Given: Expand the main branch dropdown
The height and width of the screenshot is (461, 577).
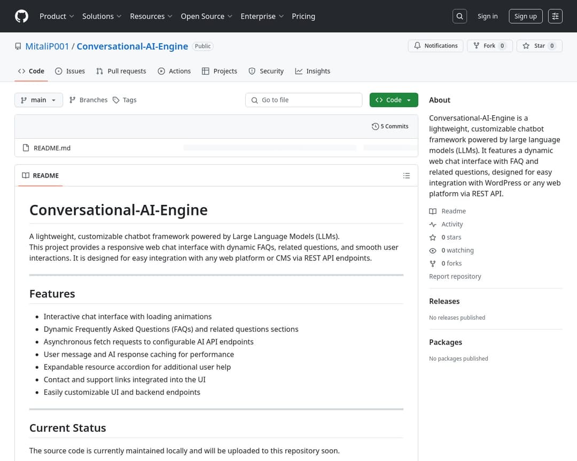Looking at the screenshot, I should 38,100.
